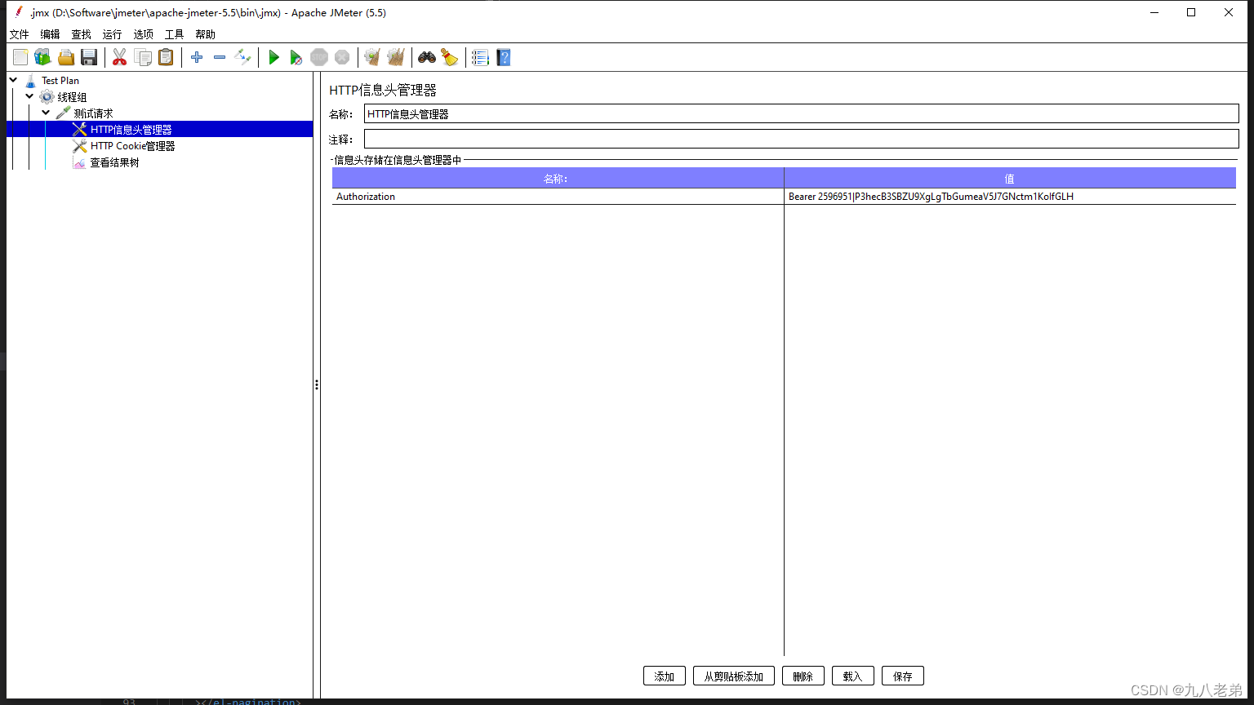Image resolution: width=1254 pixels, height=705 pixels.
Task: Select the 测试请求 tree label
Action: click(x=93, y=113)
